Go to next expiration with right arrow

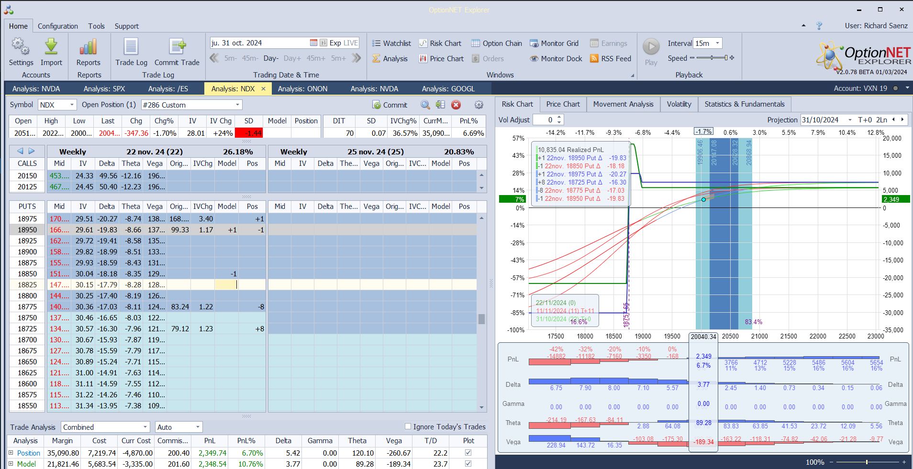coord(32,151)
